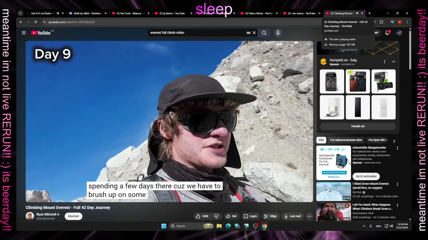The height and width of the screenshot is (240, 428).
Task: Start voice search with the microphone icon
Action: 278,33
